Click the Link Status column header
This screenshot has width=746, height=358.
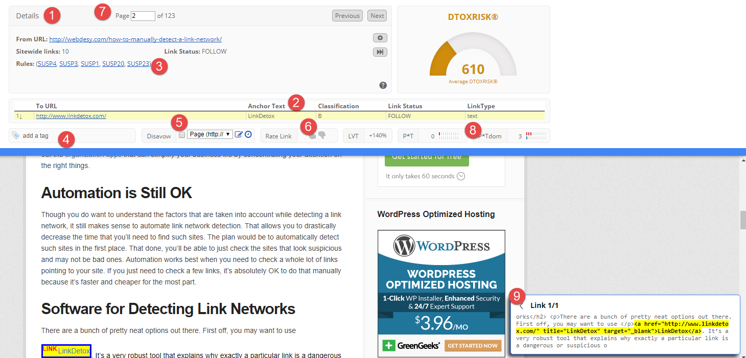click(x=405, y=106)
